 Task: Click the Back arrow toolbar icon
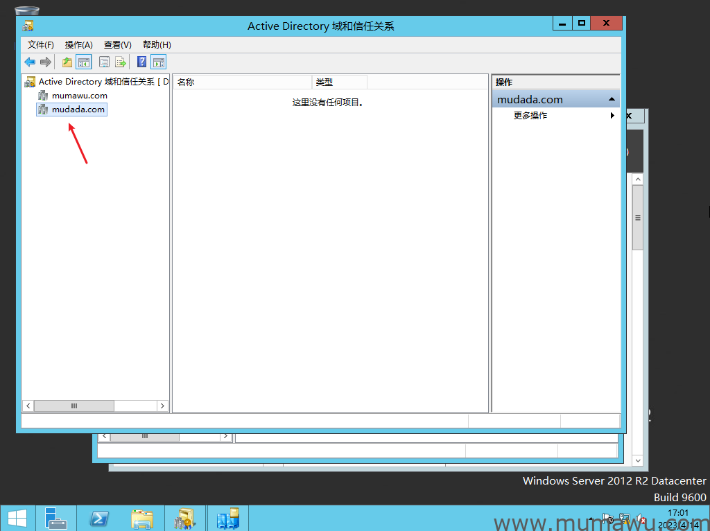coord(30,62)
